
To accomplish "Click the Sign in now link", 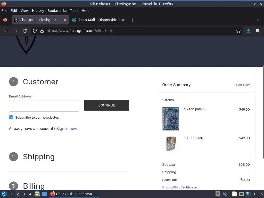I will click(x=67, y=129).
